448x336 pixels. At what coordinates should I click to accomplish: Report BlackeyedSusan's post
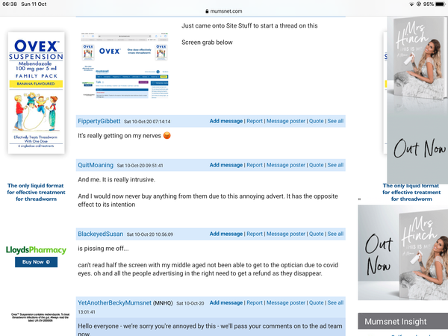(255, 234)
